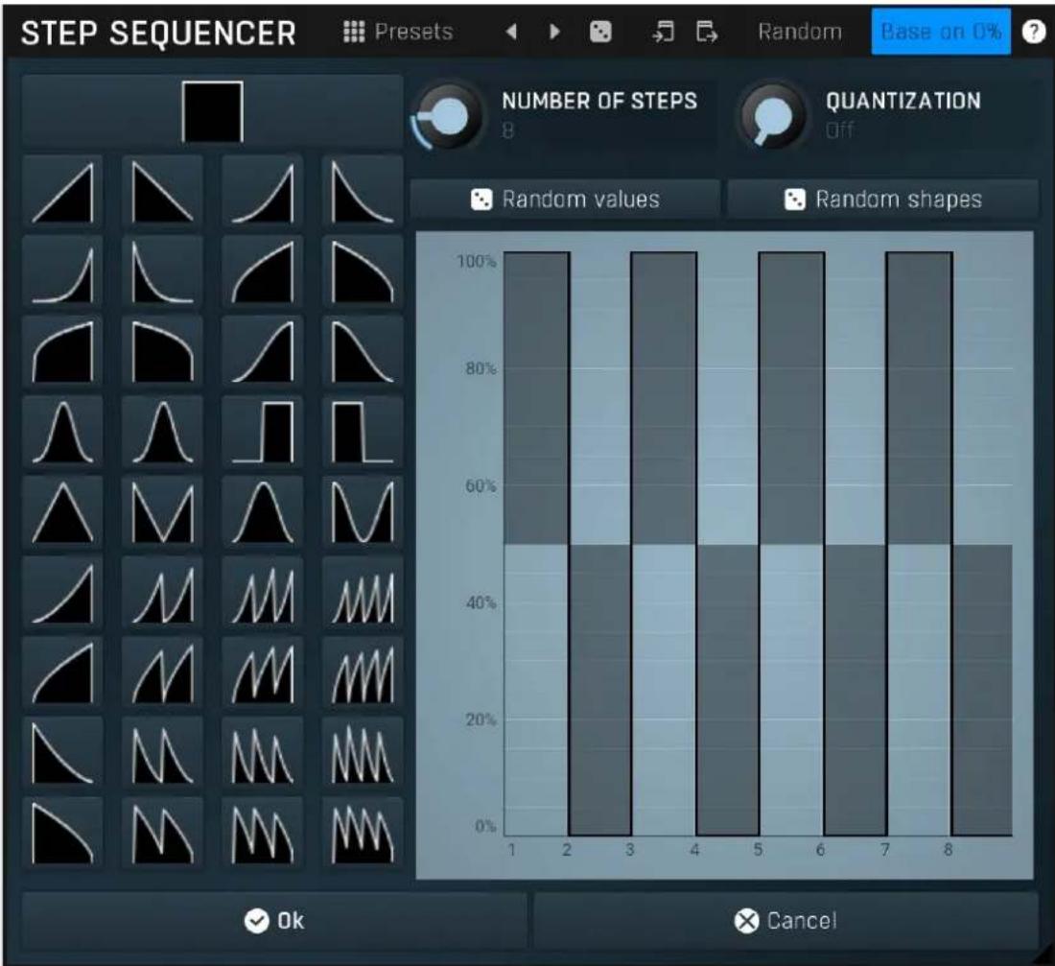Screen dimensions: 1055x966
Task: Select the linear ramp up shape
Action: tap(62, 193)
